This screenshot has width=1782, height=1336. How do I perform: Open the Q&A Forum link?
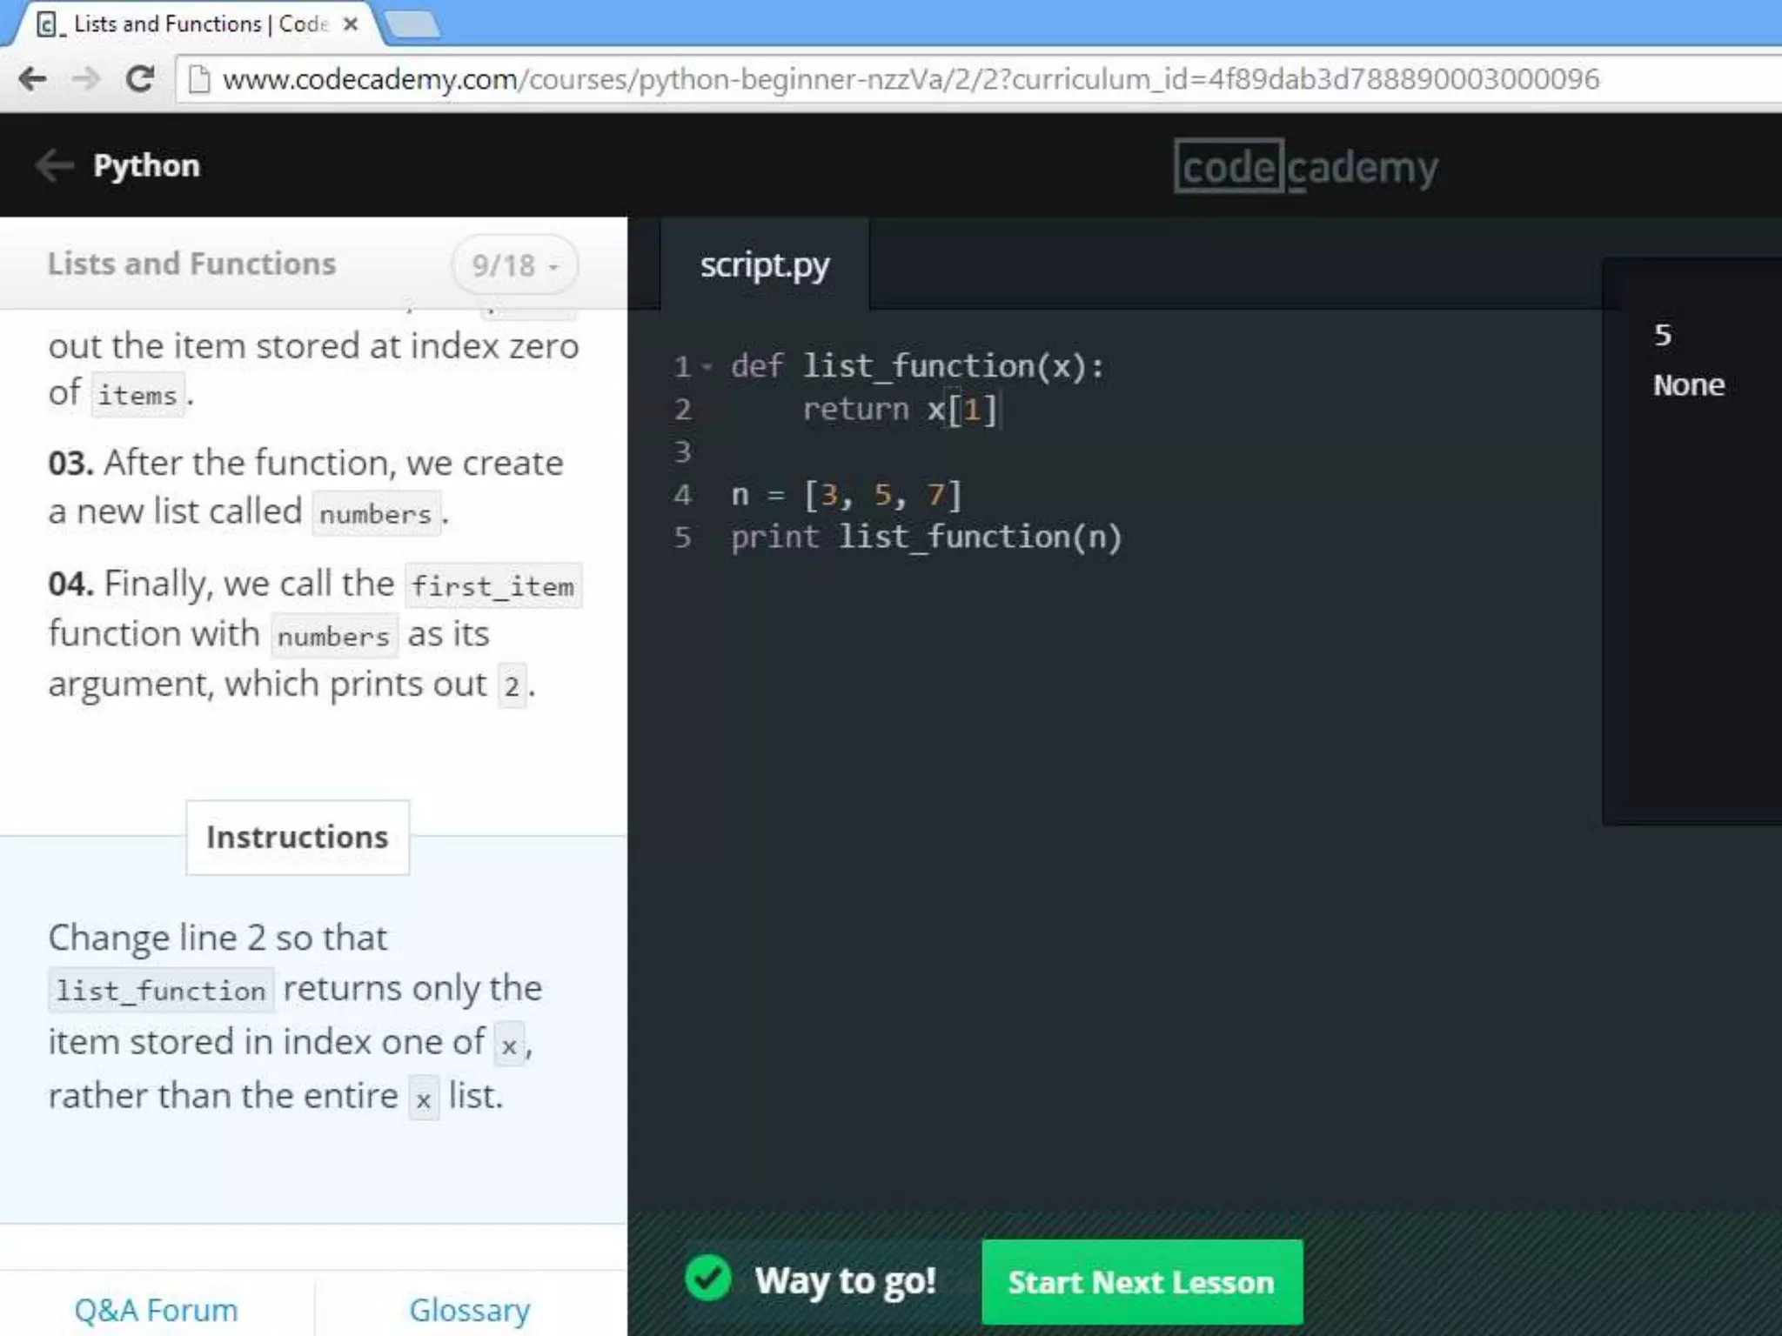(x=156, y=1310)
